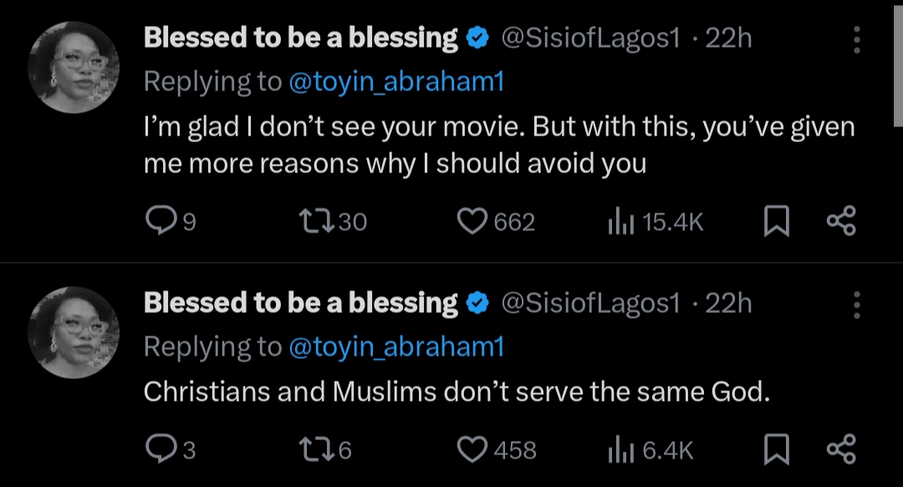Open @toyin_abraham1 mention in second tweet
The image size is (903, 487).
point(395,346)
